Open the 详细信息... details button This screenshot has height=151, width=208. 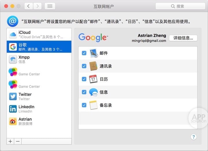click(x=183, y=38)
